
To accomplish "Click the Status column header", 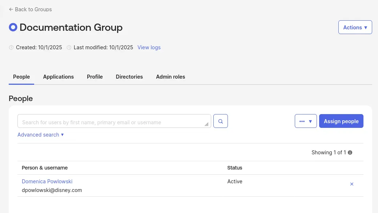I will click(x=234, y=168).
